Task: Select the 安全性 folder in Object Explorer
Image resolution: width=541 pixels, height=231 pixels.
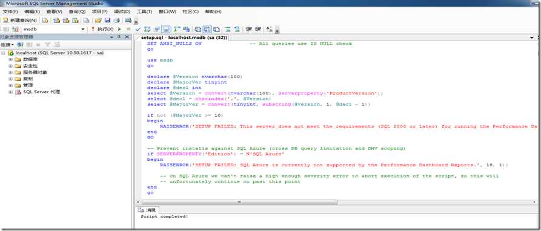Action: (x=30, y=66)
